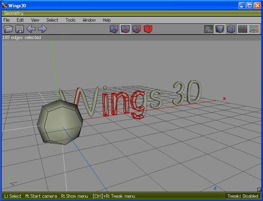Toggle ground grid display icon
Viewport: 263px width, 201px height.
[x=242, y=29]
